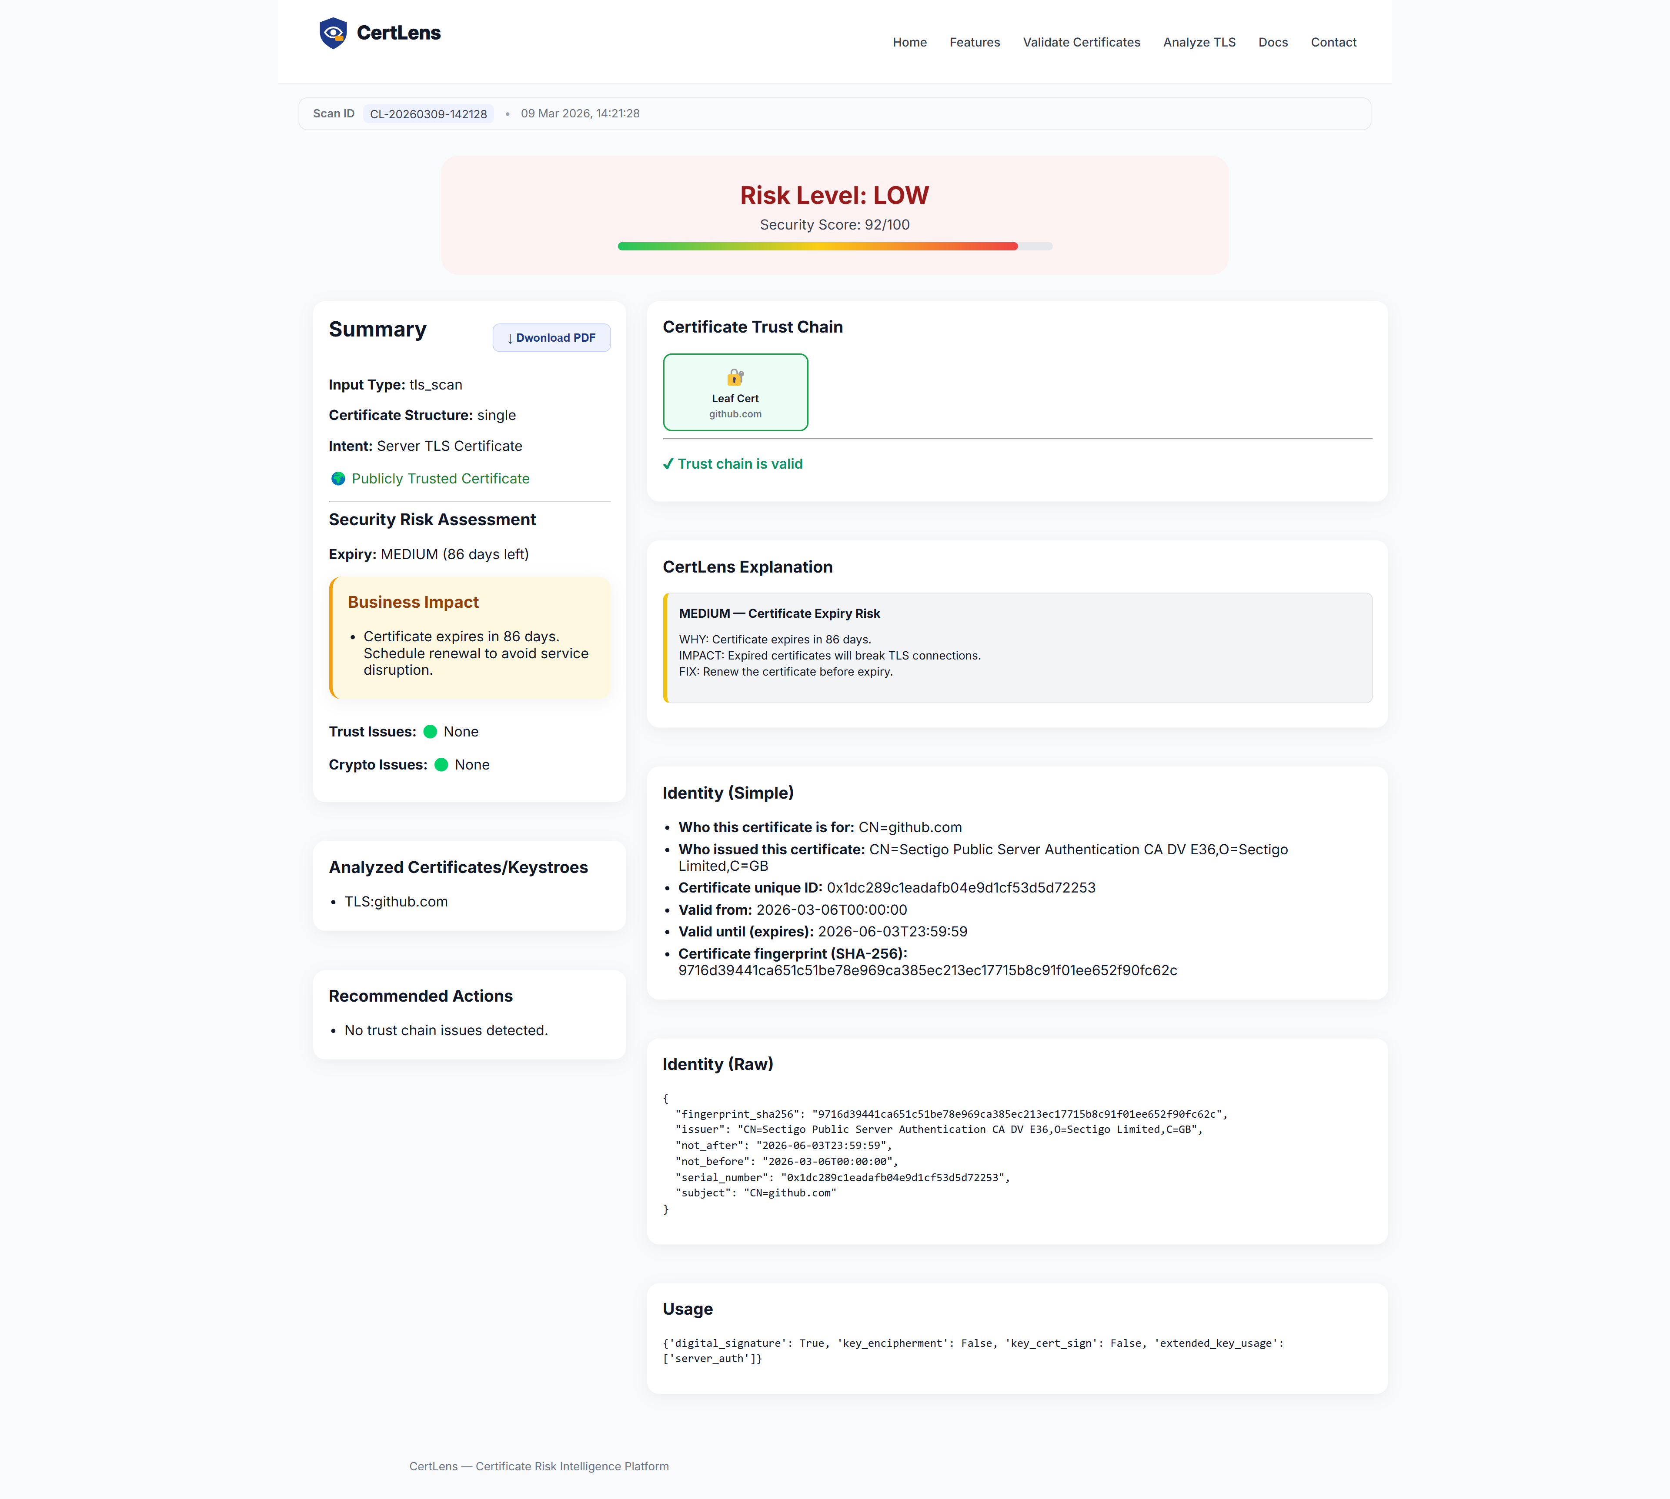Click the Business Impact warning card

470,637
